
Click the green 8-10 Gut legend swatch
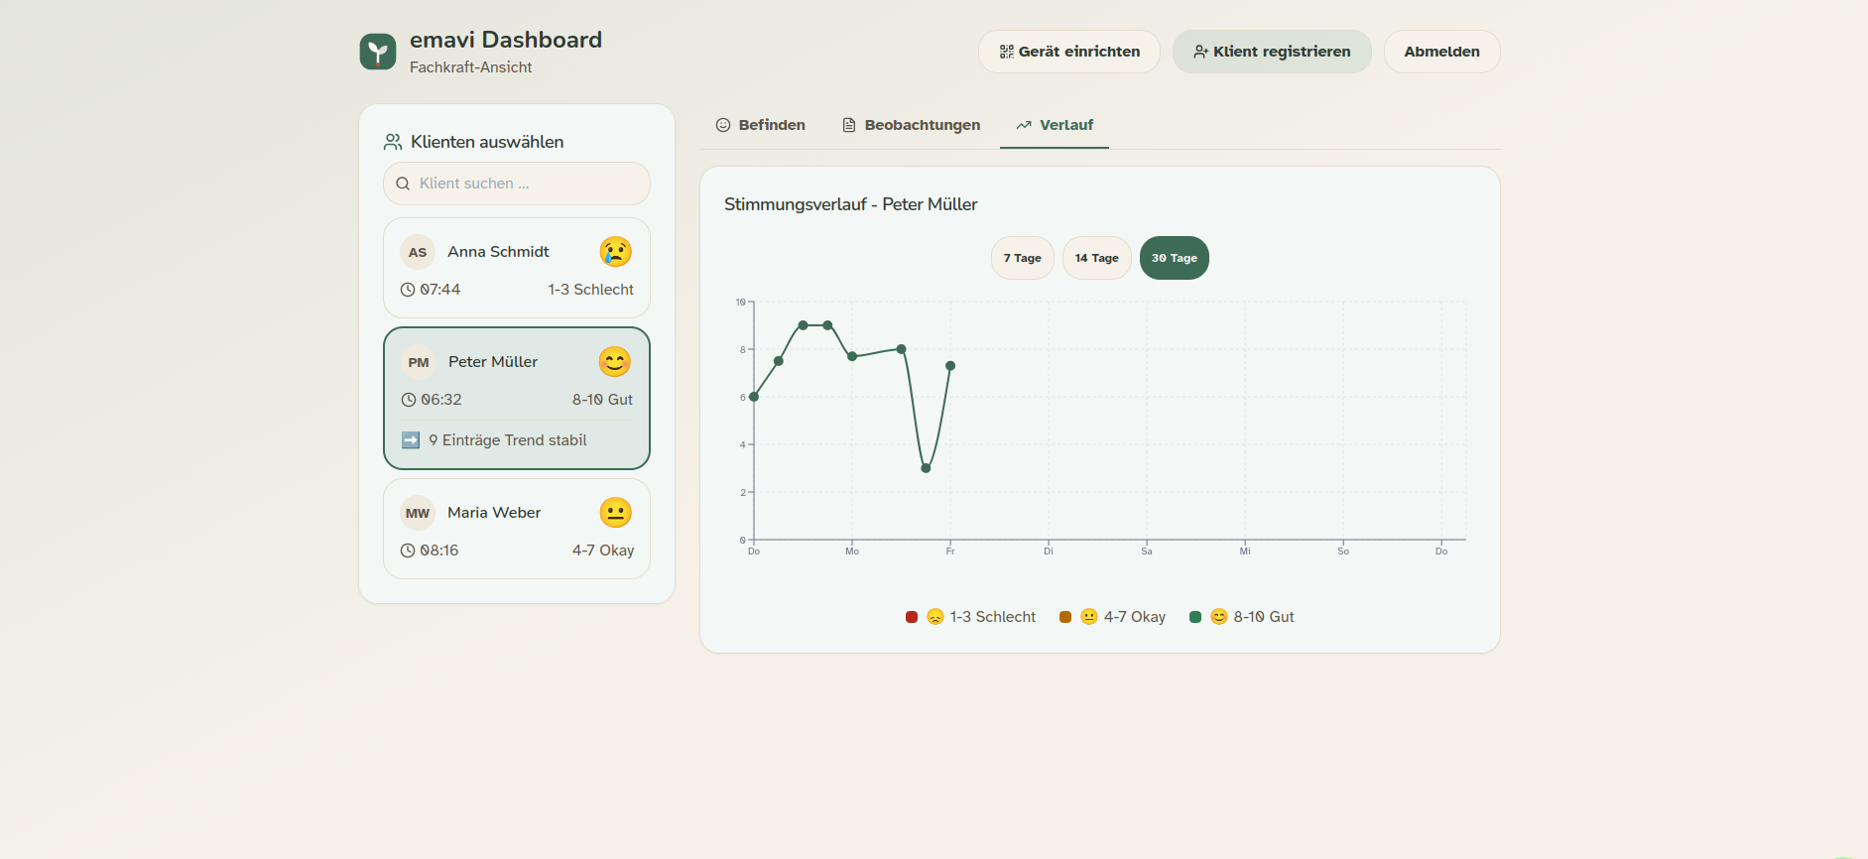[1195, 617]
